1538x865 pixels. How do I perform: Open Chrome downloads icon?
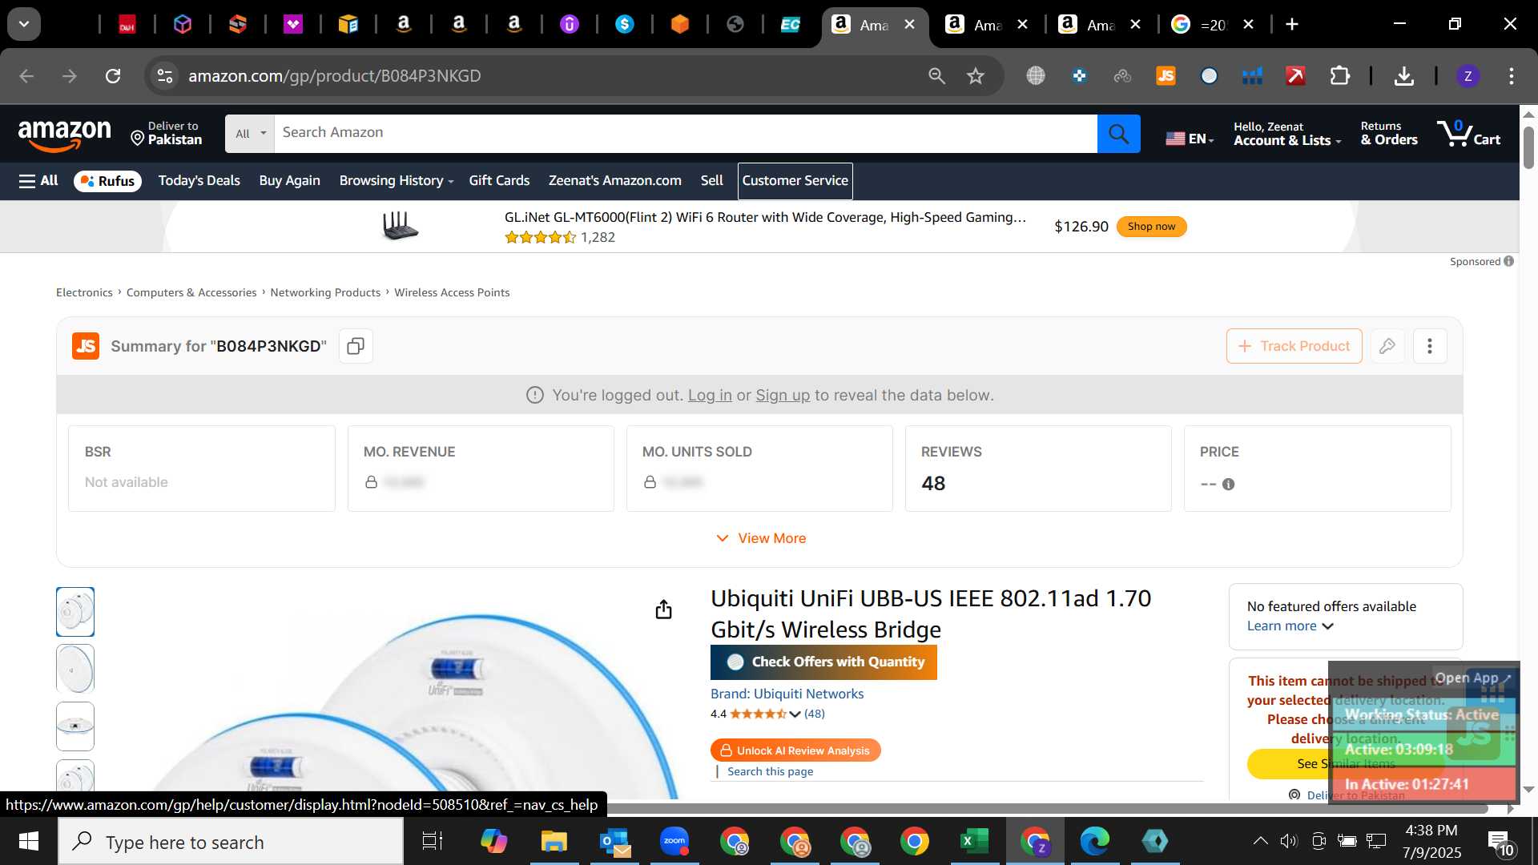point(1403,76)
